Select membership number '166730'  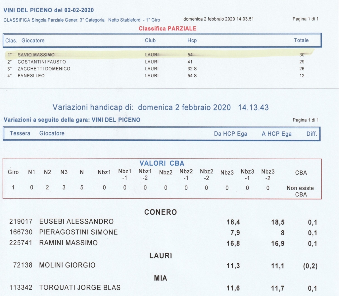[21, 232]
